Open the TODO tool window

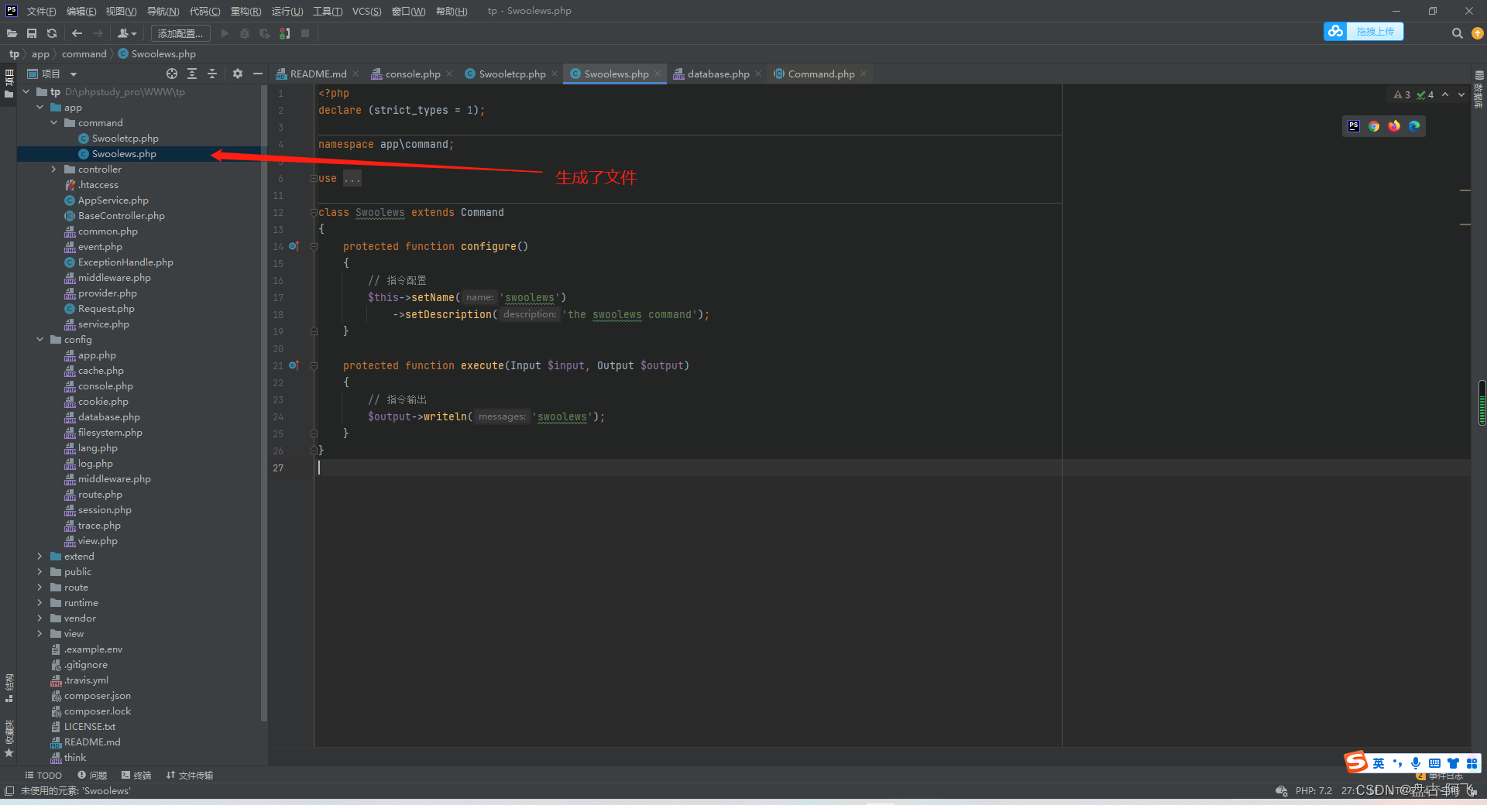(x=43, y=775)
